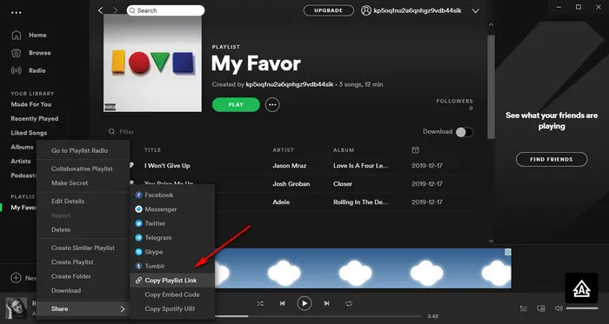Click the UPGRADE button
The width and height of the screenshot is (609, 324).
point(329,10)
